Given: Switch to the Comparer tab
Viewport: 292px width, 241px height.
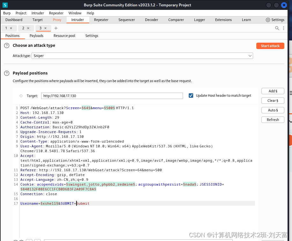Looking at the screenshot, I should tap(176, 20).
